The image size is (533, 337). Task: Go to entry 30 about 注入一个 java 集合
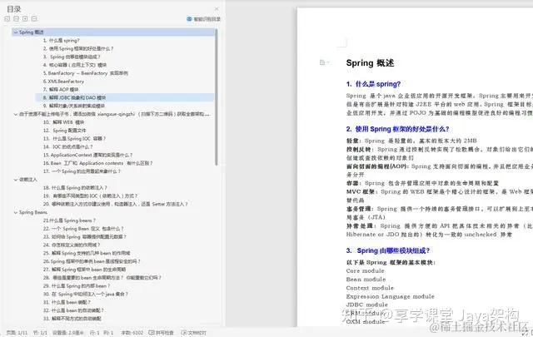[86, 295]
